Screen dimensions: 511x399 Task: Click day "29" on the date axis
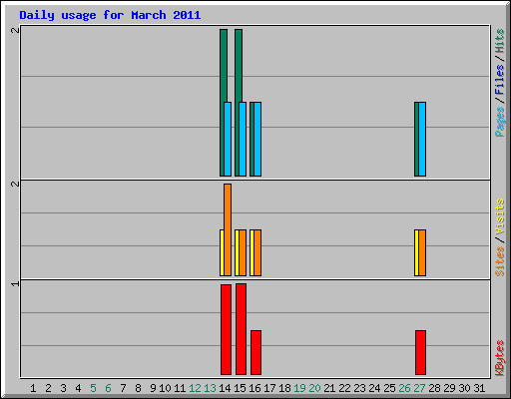(x=449, y=388)
